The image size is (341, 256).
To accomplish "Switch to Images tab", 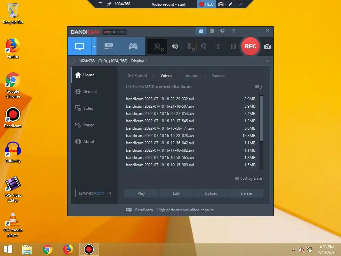I will coord(192,76).
